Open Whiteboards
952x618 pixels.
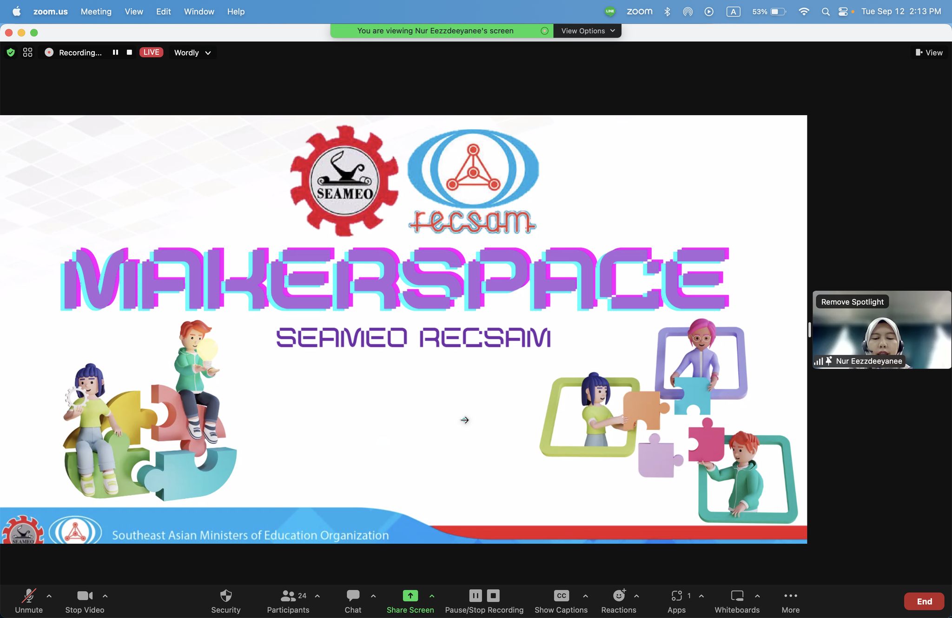(737, 601)
